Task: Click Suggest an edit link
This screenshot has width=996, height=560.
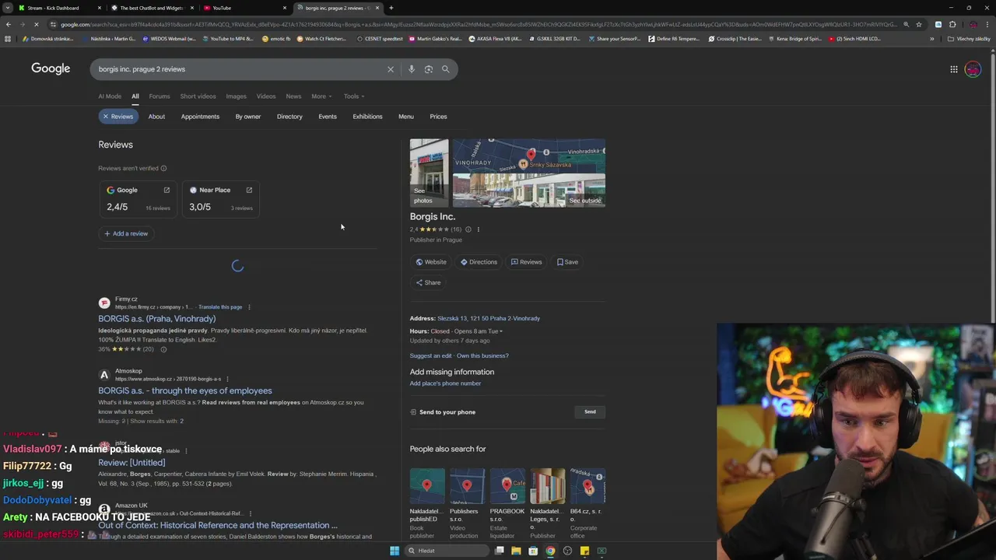Action: tap(430, 355)
